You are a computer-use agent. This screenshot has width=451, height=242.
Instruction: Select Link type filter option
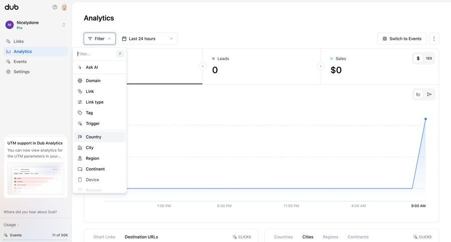(100, 102)
